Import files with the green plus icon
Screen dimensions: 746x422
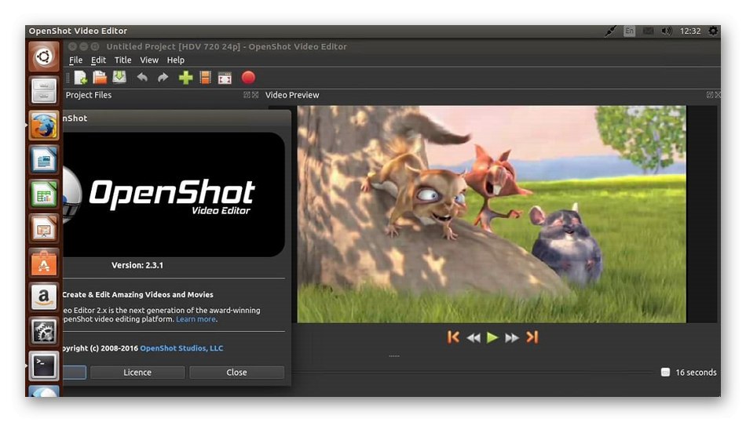(x=185, y=78)
